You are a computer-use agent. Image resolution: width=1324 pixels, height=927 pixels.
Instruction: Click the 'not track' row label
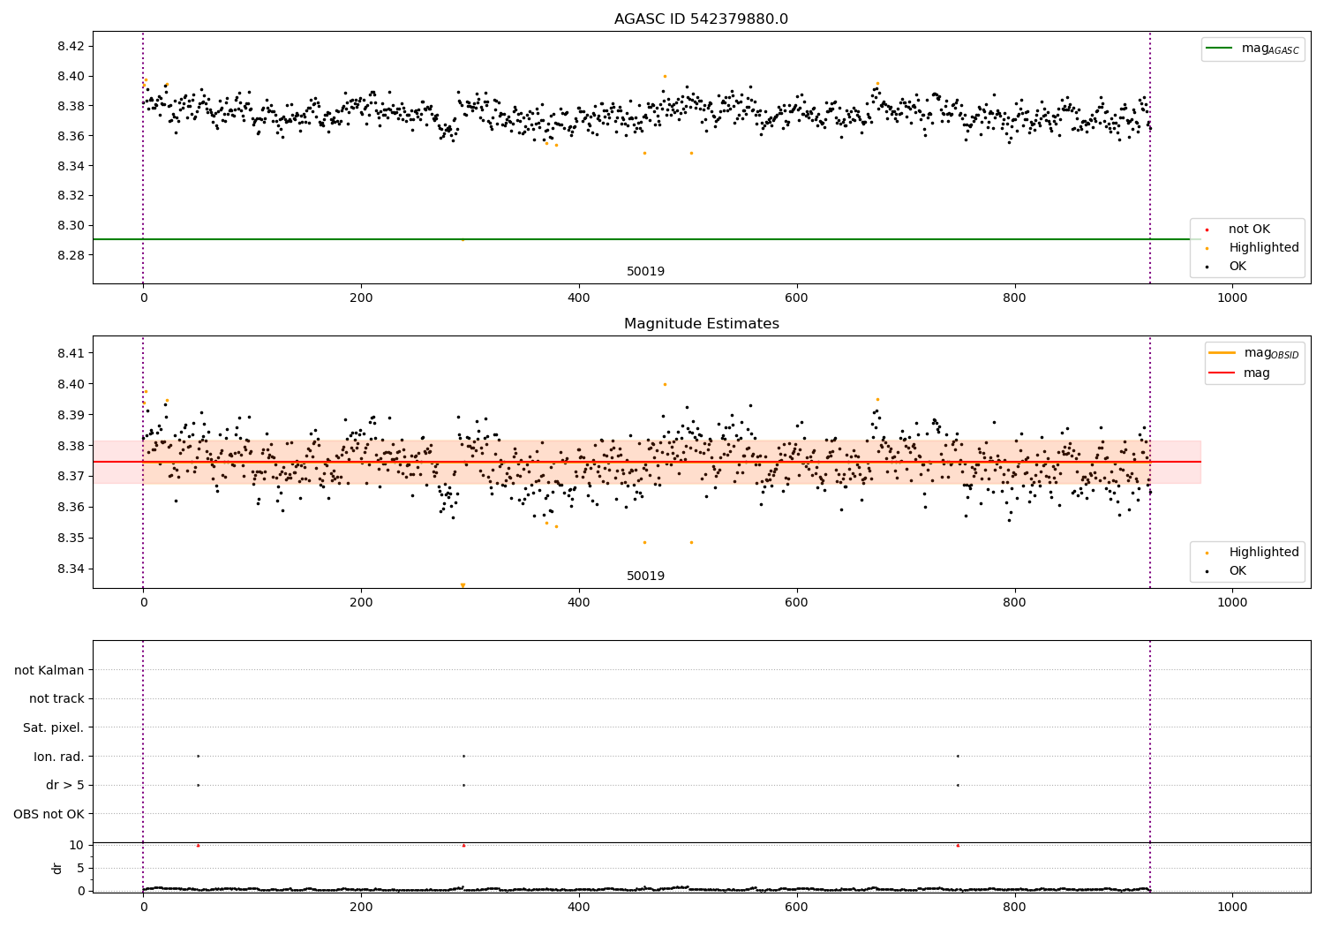click(56, 698)
